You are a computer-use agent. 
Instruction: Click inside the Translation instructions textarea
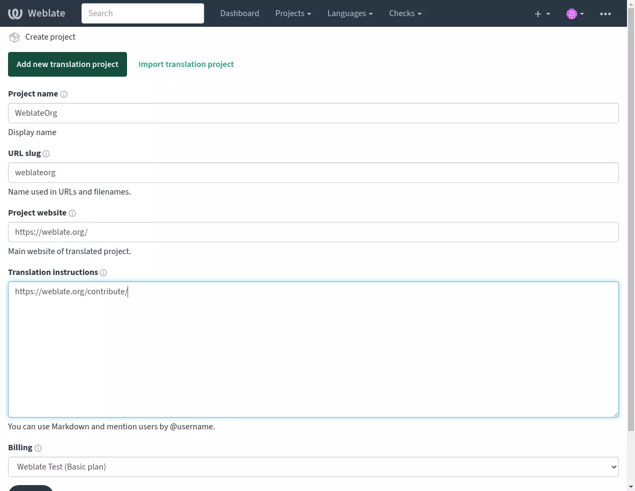313,349
